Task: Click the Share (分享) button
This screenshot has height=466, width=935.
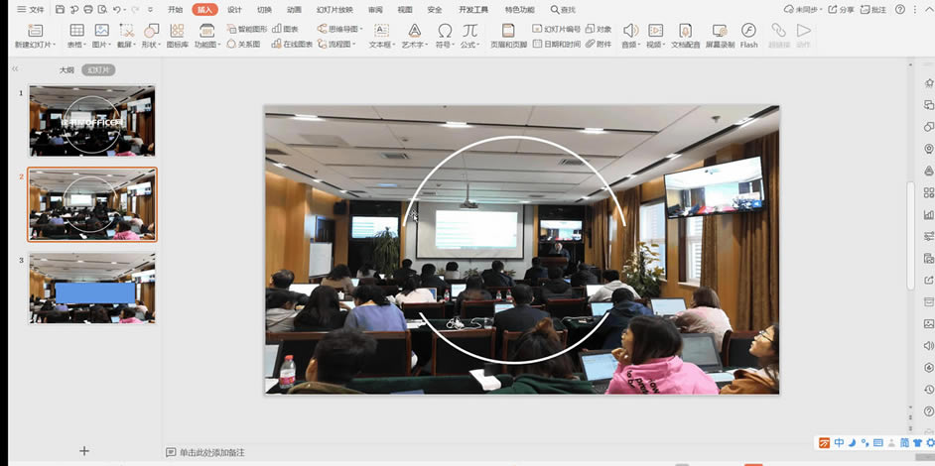Action: coord(840,9)
